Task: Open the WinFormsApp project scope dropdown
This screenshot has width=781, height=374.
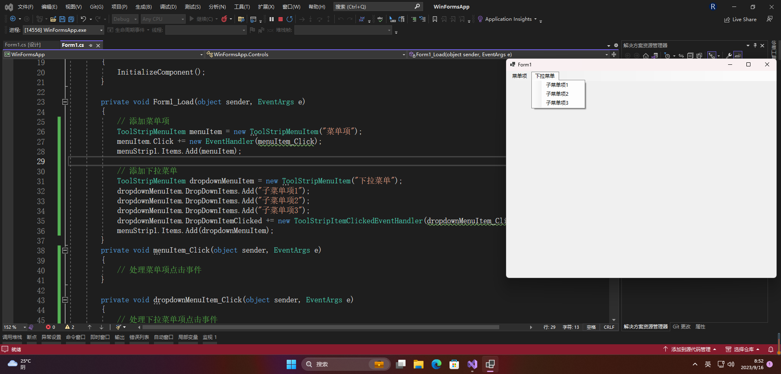Action: tap(103, 54)
